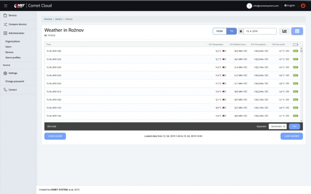Switch to chart view icon

pos(284,31)
